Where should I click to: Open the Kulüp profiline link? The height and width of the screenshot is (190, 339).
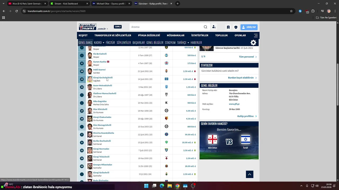tap(246, 116)
